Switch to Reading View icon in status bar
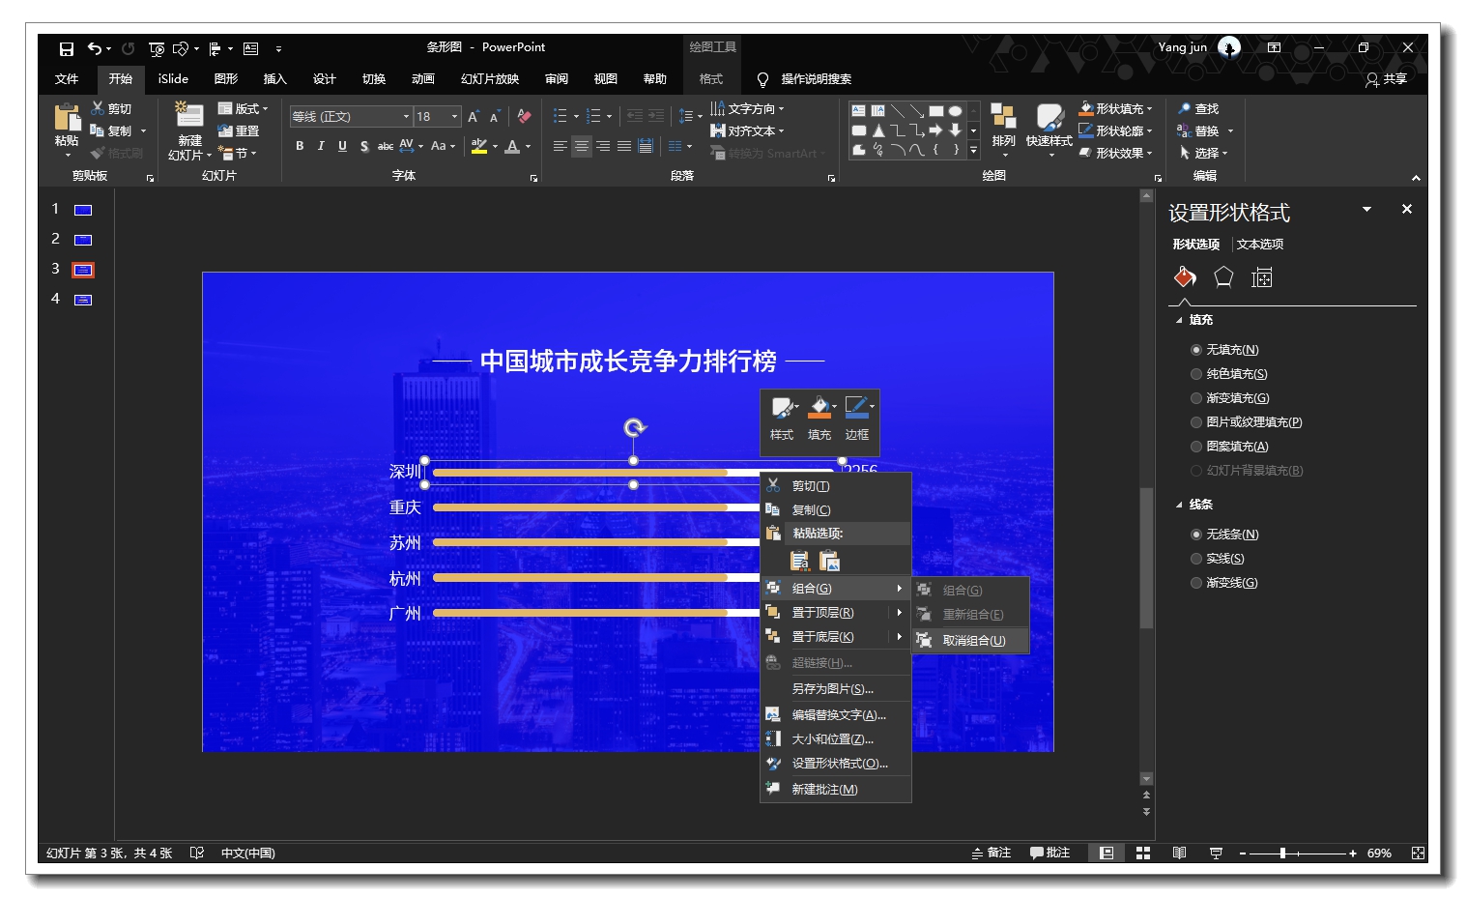The width and height of the screenshot is (1466, 897). [x=1179, y=853]
